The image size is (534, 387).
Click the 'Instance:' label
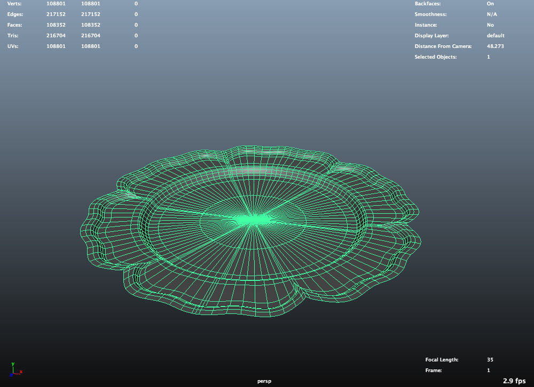426,25
